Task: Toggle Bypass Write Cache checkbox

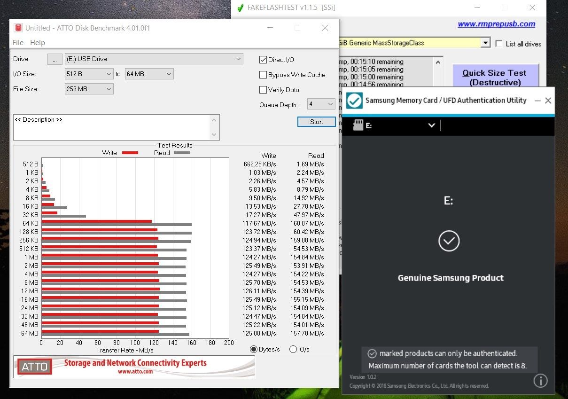Action: pos(263,75)
